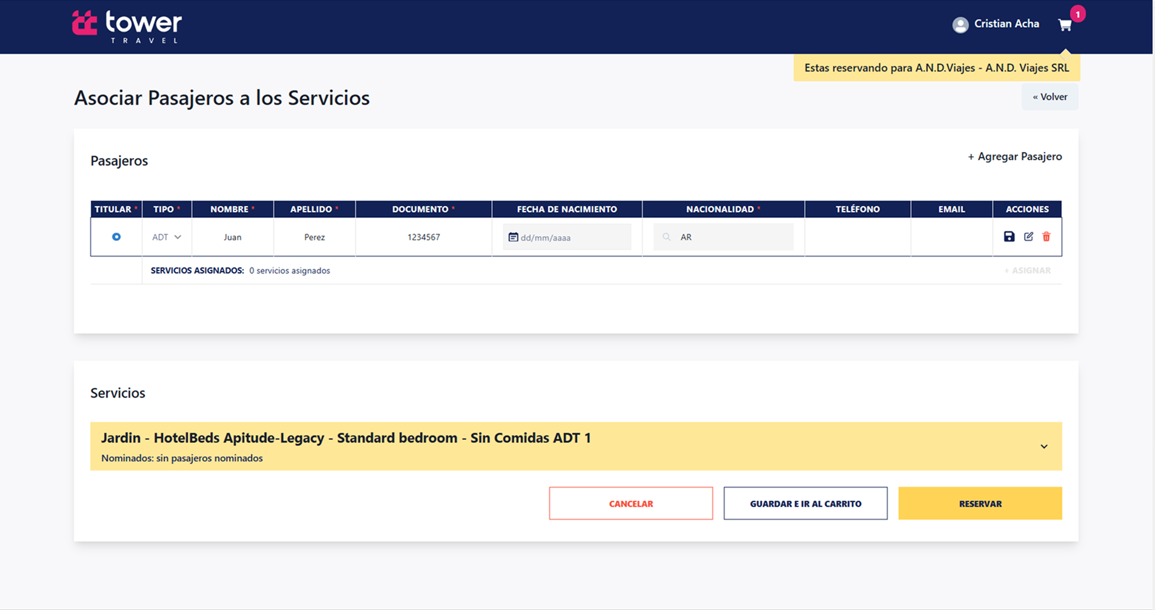
Task: Click 'Asociar Pasajeros a los Servicios' heading
Action: click(x=222, y=98)
